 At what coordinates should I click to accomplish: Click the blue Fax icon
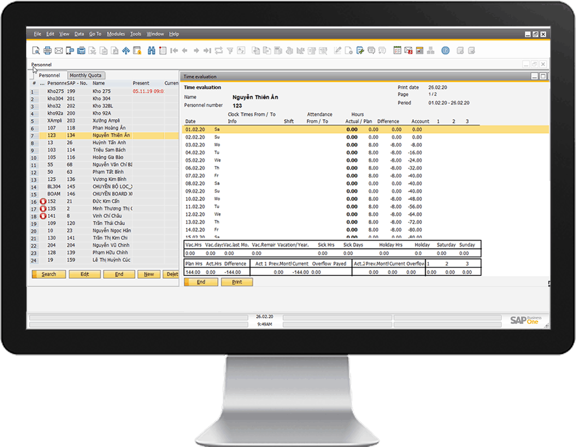(x=81, y=51)
